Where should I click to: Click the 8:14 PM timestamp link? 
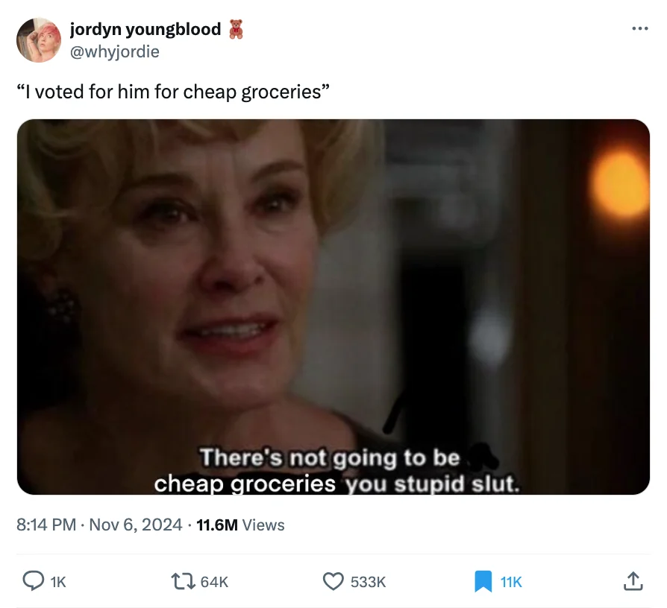click(x=46, y=525)
